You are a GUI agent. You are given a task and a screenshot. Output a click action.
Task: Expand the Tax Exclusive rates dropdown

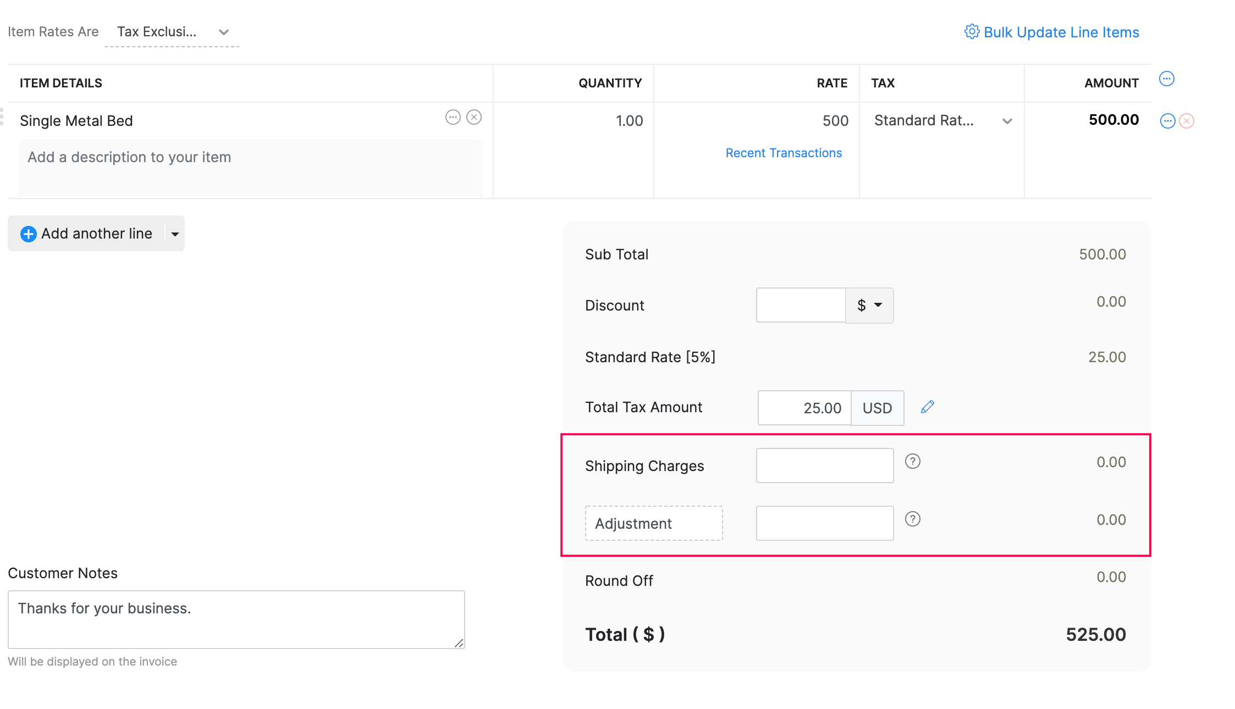(223, 32)
